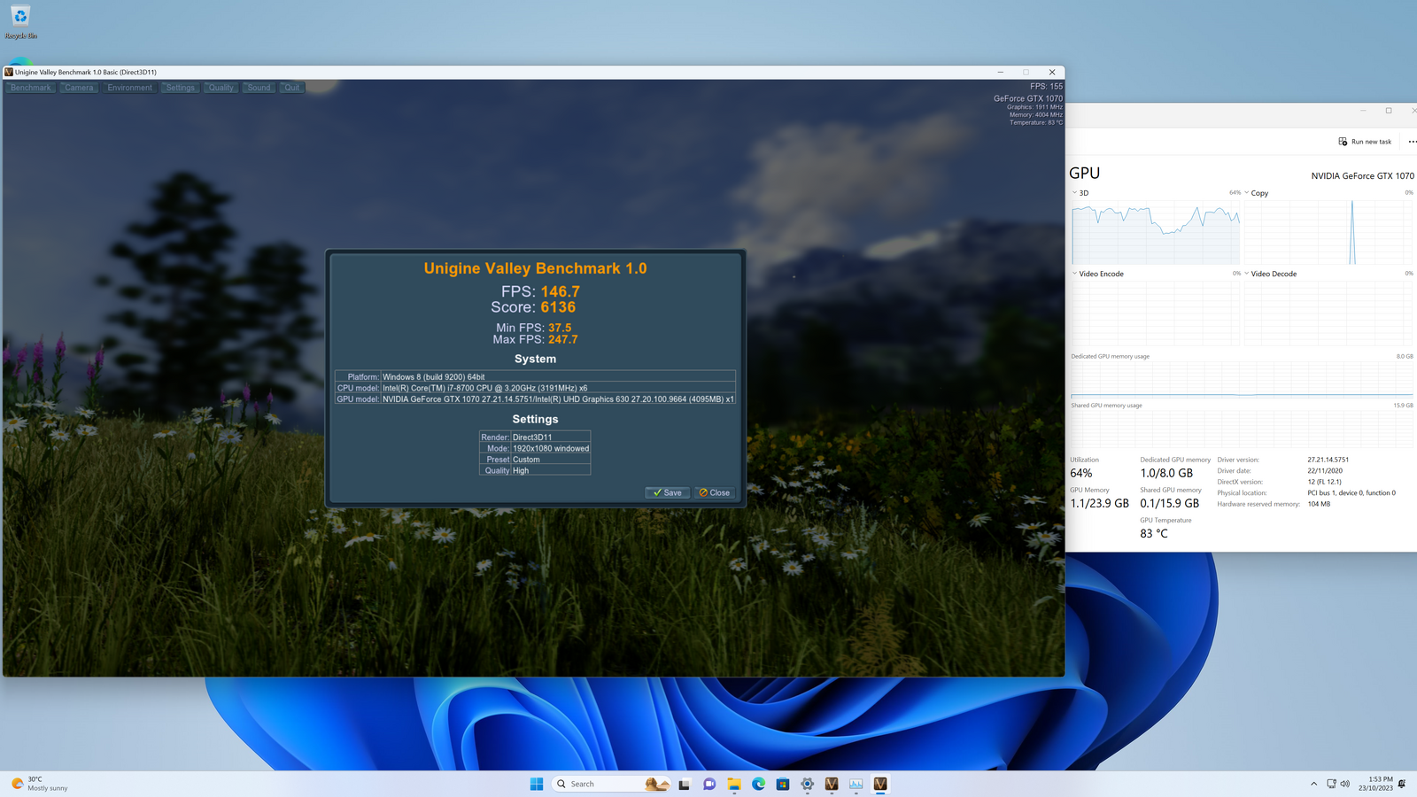This screenshot has width=1417, height=797.
Task: Click the 3D utilization graph in Task Manager
Action: click(x=1156, y=232)
